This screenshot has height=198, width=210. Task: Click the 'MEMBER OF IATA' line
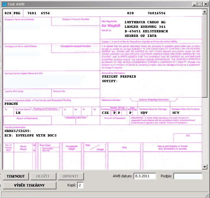[x=141, y=36]
